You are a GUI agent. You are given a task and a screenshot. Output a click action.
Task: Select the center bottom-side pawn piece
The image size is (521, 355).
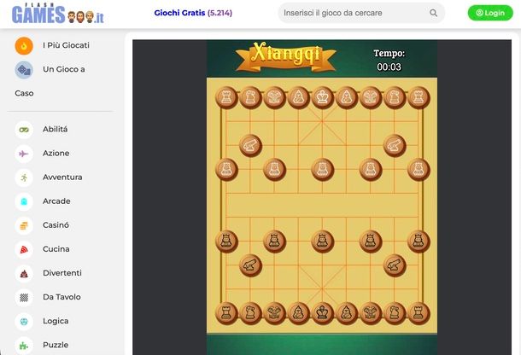322,242
